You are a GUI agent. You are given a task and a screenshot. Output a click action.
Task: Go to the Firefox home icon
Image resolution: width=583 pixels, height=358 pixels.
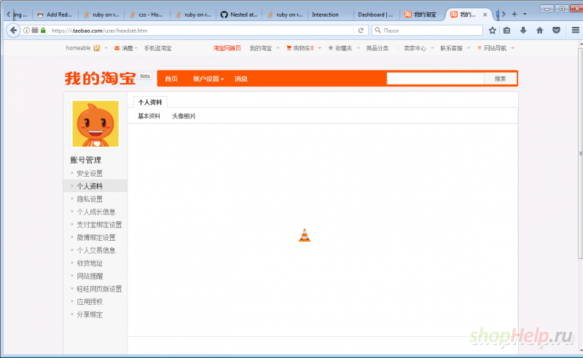tap(539, 31)
